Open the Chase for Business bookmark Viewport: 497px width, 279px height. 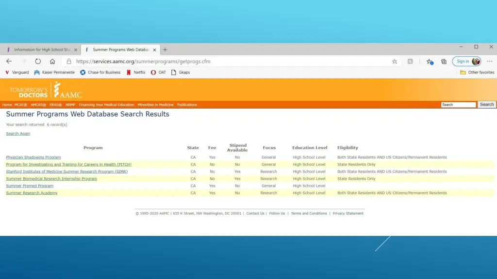[x=100, y=73]
